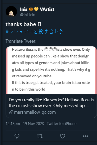Click the yellow heart emoji in name
The width and height of the screenshot is (97, 145).
[36, 9]
